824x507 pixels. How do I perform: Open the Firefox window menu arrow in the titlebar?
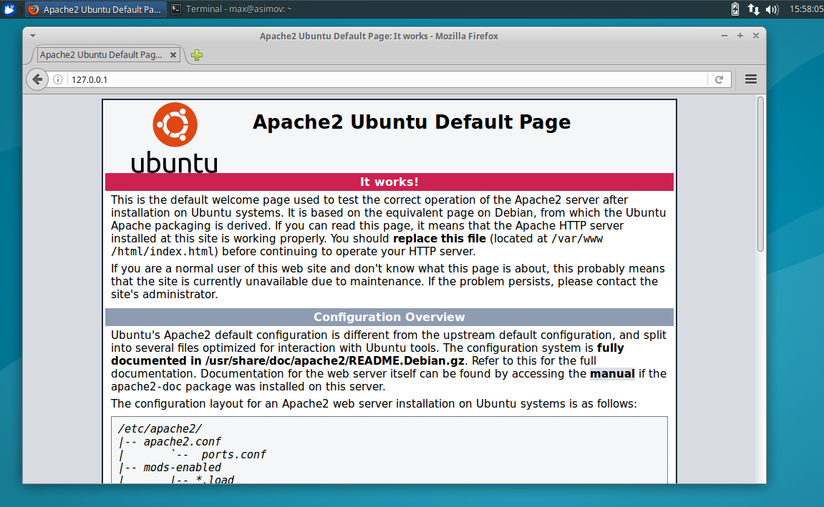33,36
